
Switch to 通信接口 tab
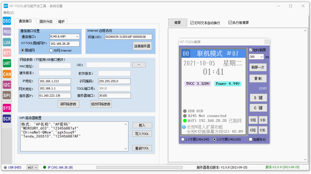(25, 21)
